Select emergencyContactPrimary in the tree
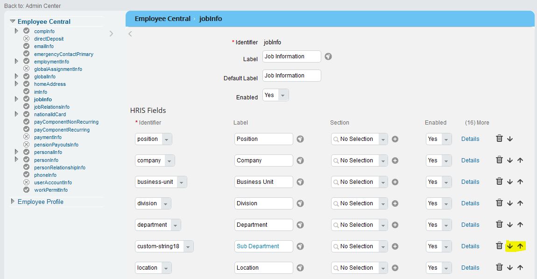The image size is (537, 279). (x=64, y=54)
